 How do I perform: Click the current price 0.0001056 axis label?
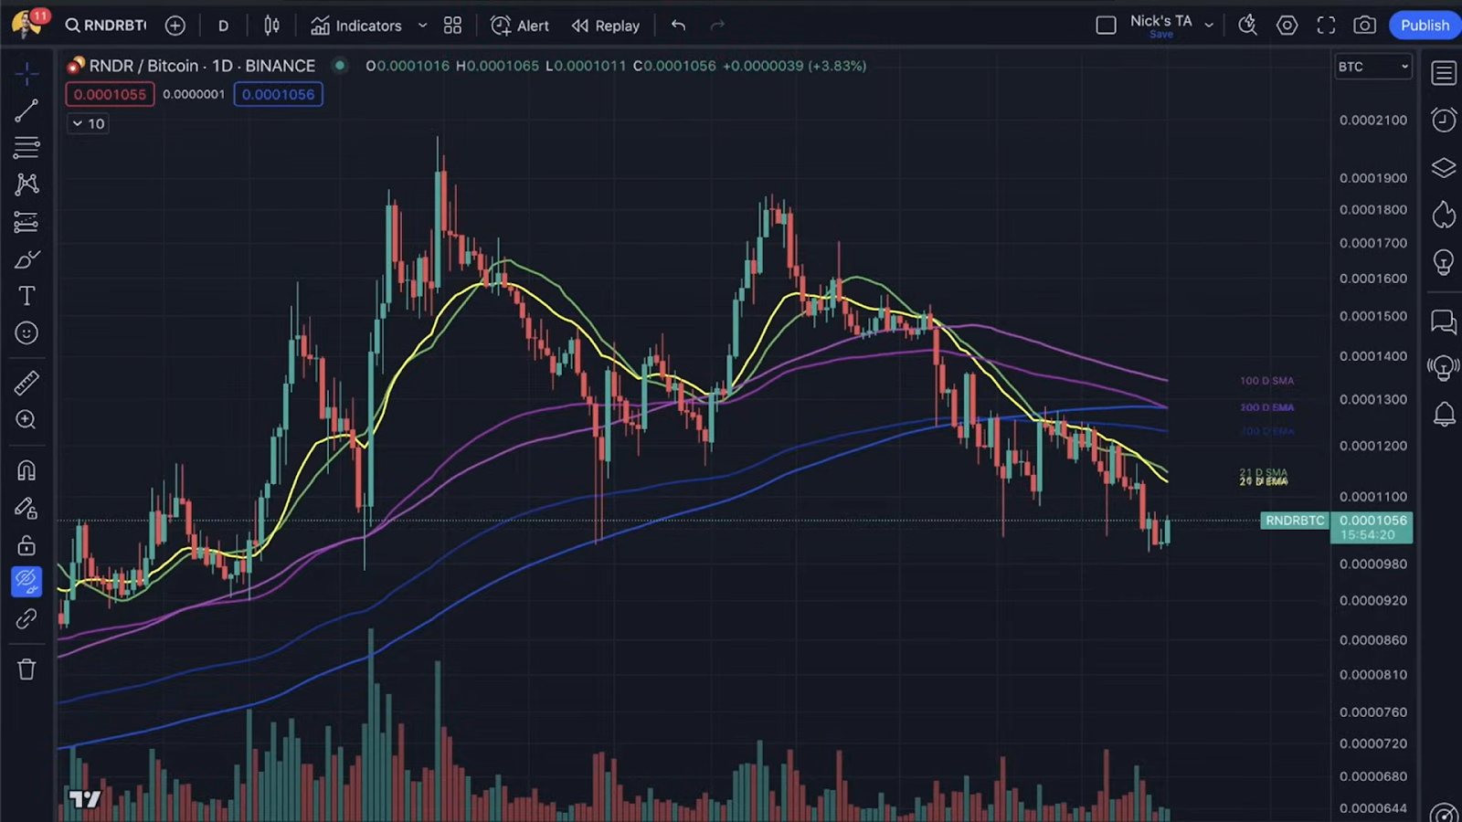tap(1372, 527)
